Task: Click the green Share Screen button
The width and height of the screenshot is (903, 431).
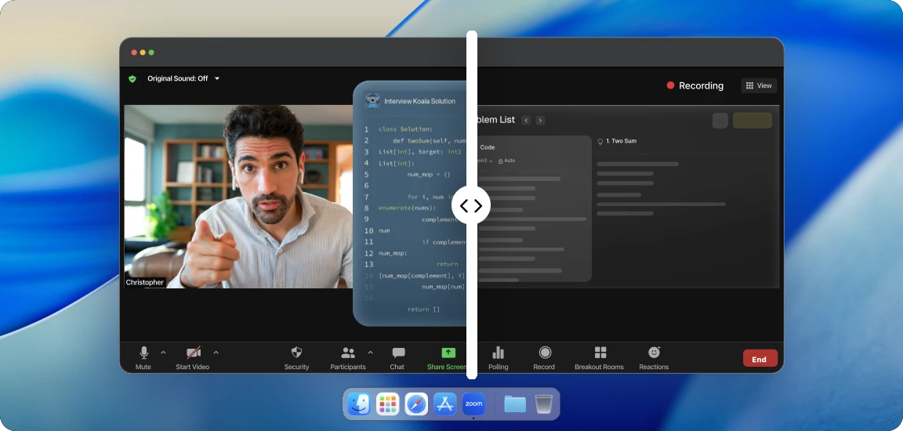Action: (448, 358)
